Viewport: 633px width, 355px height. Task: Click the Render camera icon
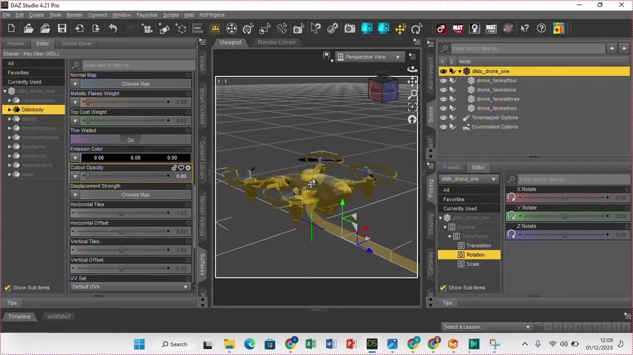(350, 29)
